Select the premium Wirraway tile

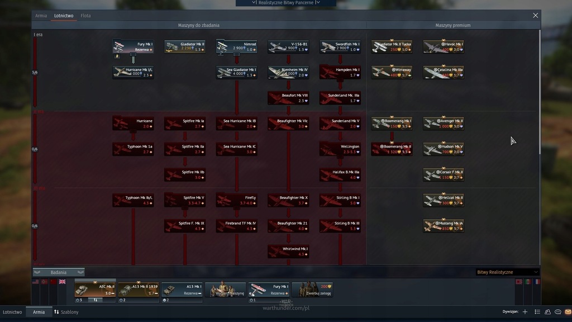(392, 72)
